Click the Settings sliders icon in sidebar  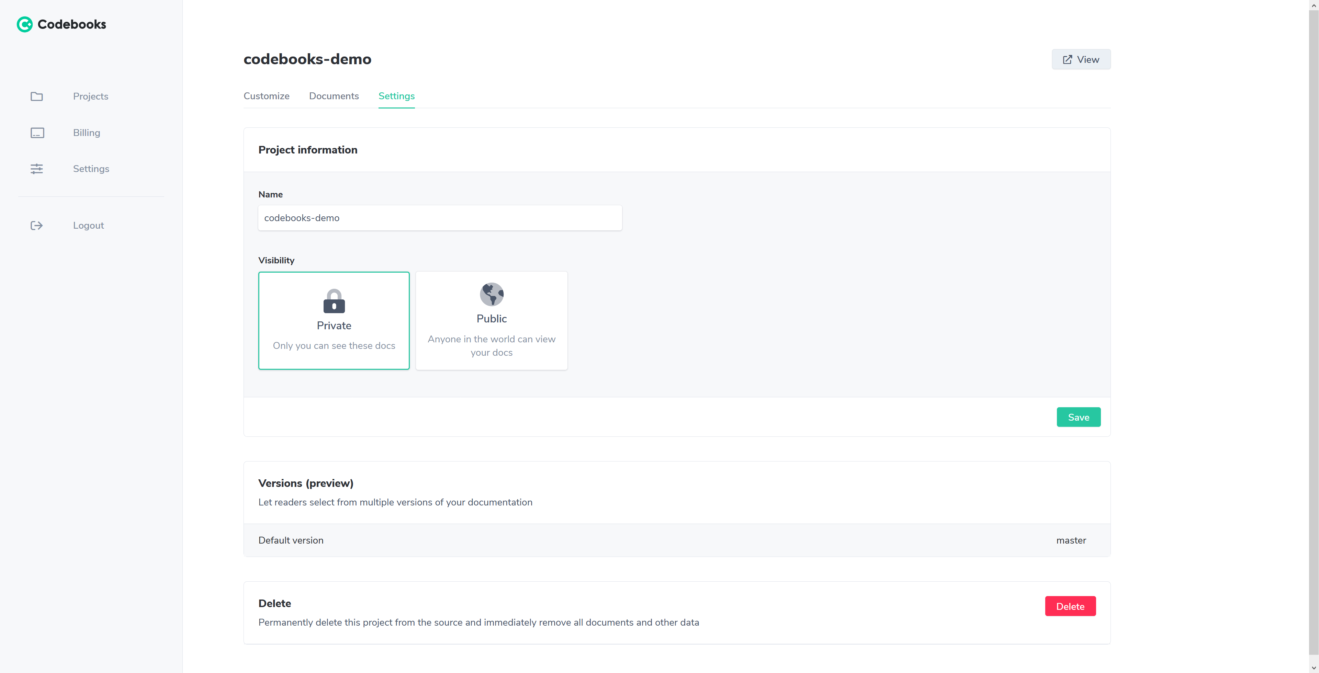click(x=37, y=169)
